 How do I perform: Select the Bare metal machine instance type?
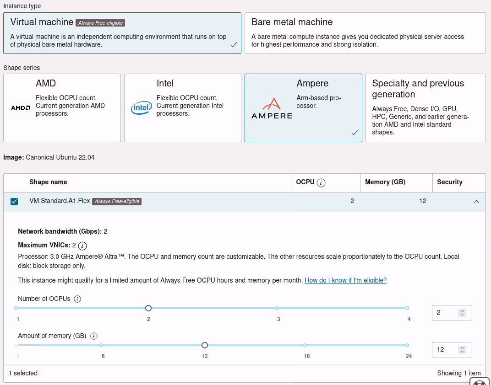[x=365, y=33]
